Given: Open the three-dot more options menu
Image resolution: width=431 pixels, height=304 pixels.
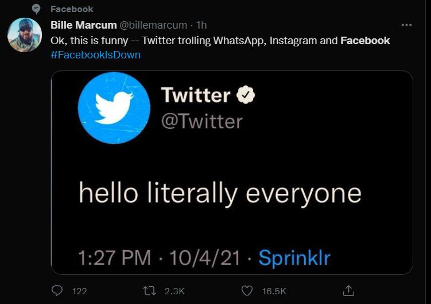Looking at the screenshot, I should tap(406, 25).
